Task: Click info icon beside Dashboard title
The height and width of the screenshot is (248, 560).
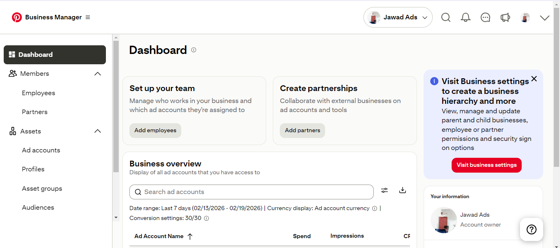Action: pyautogui.click(x=194, y=50)
